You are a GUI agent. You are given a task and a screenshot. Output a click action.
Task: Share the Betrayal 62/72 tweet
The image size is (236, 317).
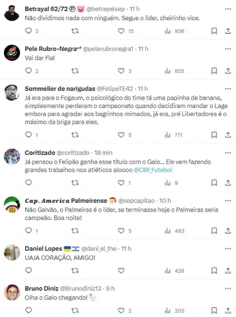(228, 31)
